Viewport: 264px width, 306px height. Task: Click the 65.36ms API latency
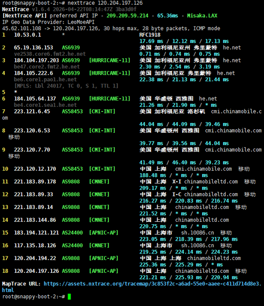pos(168,16)
